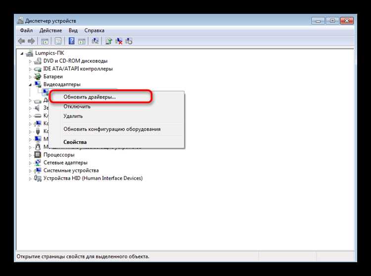Scan for hardware changes toolbar icon
The height and width of the screenshot is (276, 371).
pos(95,41)
